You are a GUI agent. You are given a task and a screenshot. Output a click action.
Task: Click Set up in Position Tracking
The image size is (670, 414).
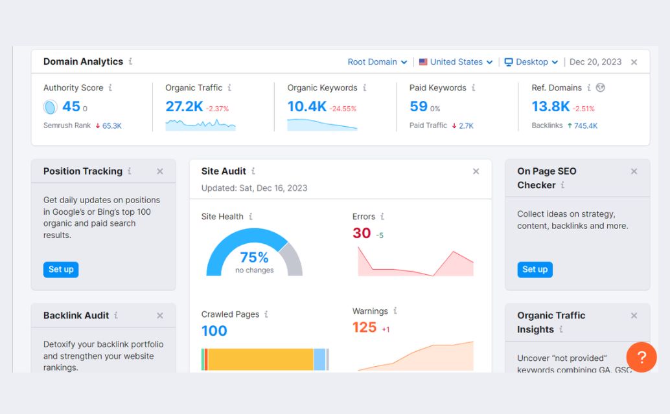pyautogui.click(x=61, y=270)
